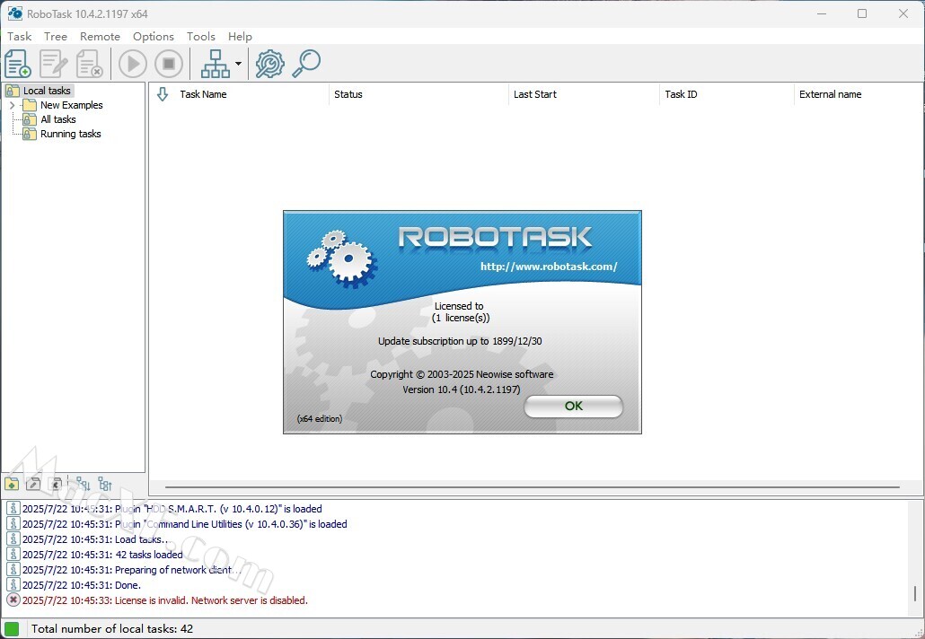Sort by the Last Start column header
The height and width of the screenshot is (639, 925).
534,94
